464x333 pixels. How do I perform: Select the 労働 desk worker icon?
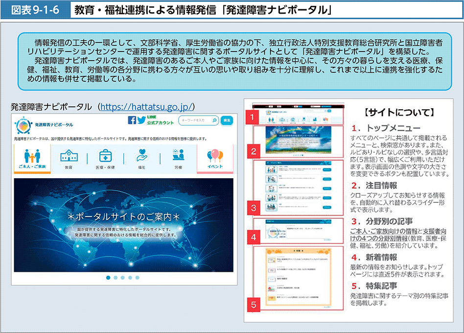point(178,156)
